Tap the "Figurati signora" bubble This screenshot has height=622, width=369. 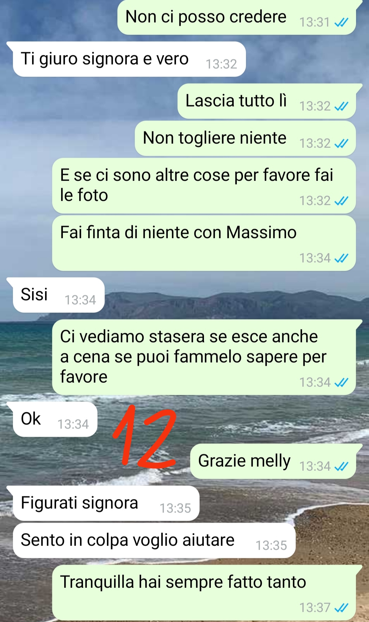[x=106, y=503]
